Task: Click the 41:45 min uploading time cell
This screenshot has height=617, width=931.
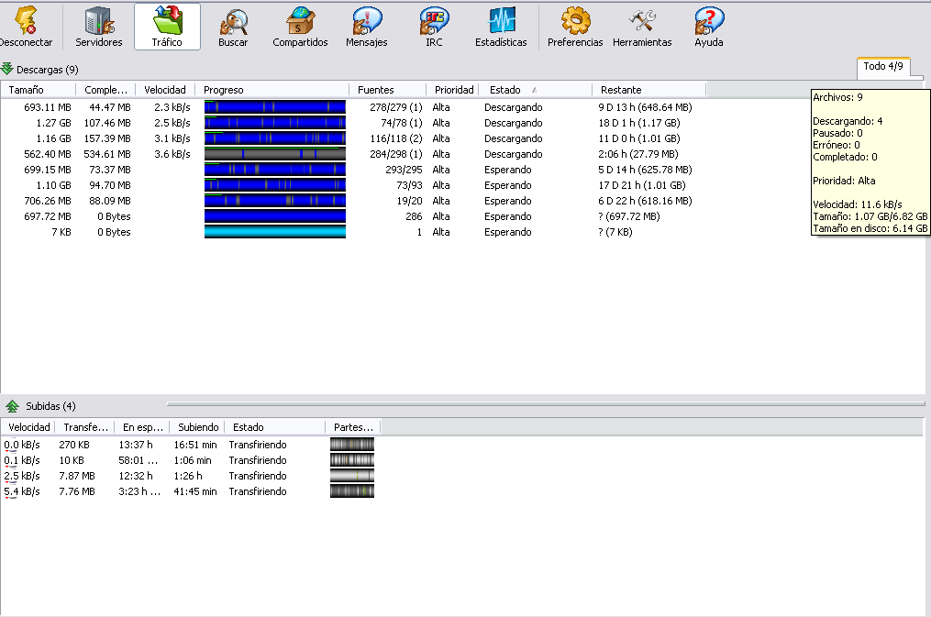Action: 195,491
